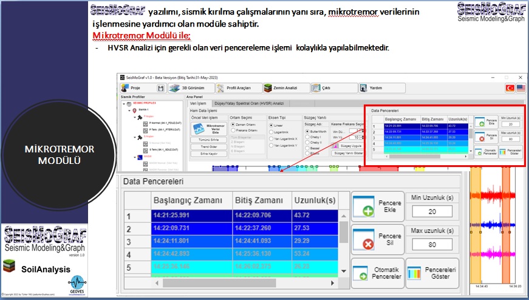Viewport: 529px width, 300px height.
Task: Select the ButterWorth filter radio button
Action: (307, 131)
